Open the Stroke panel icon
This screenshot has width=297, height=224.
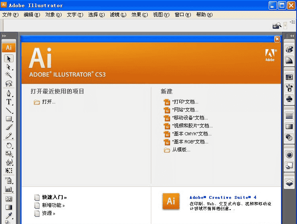(289, 116)
